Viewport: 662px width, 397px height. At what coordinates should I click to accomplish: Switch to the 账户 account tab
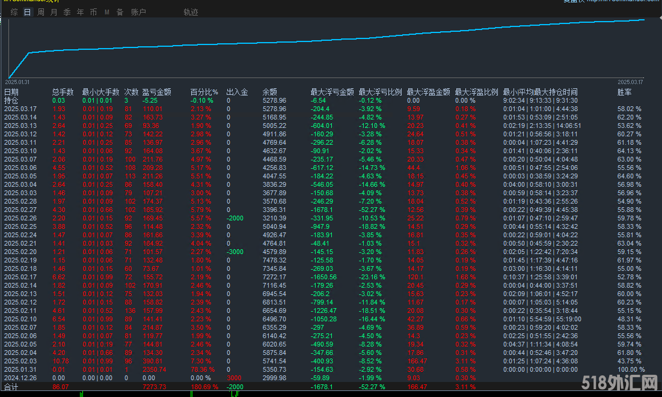click(138, 12)
